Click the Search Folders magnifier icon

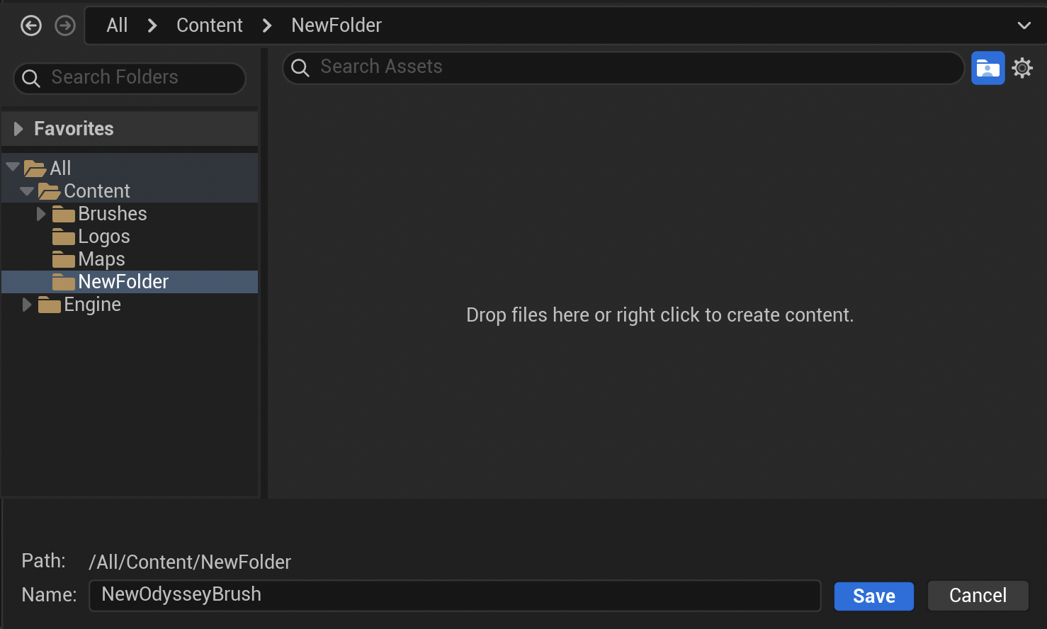coord(31,78)
